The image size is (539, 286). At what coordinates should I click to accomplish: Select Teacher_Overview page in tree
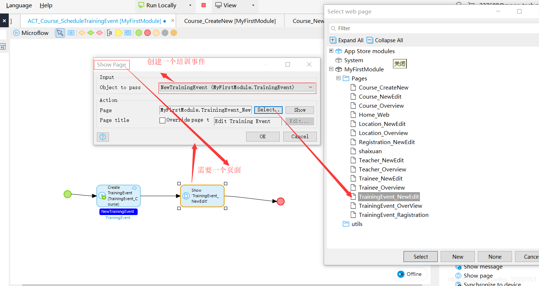click(x=382, y=169)
